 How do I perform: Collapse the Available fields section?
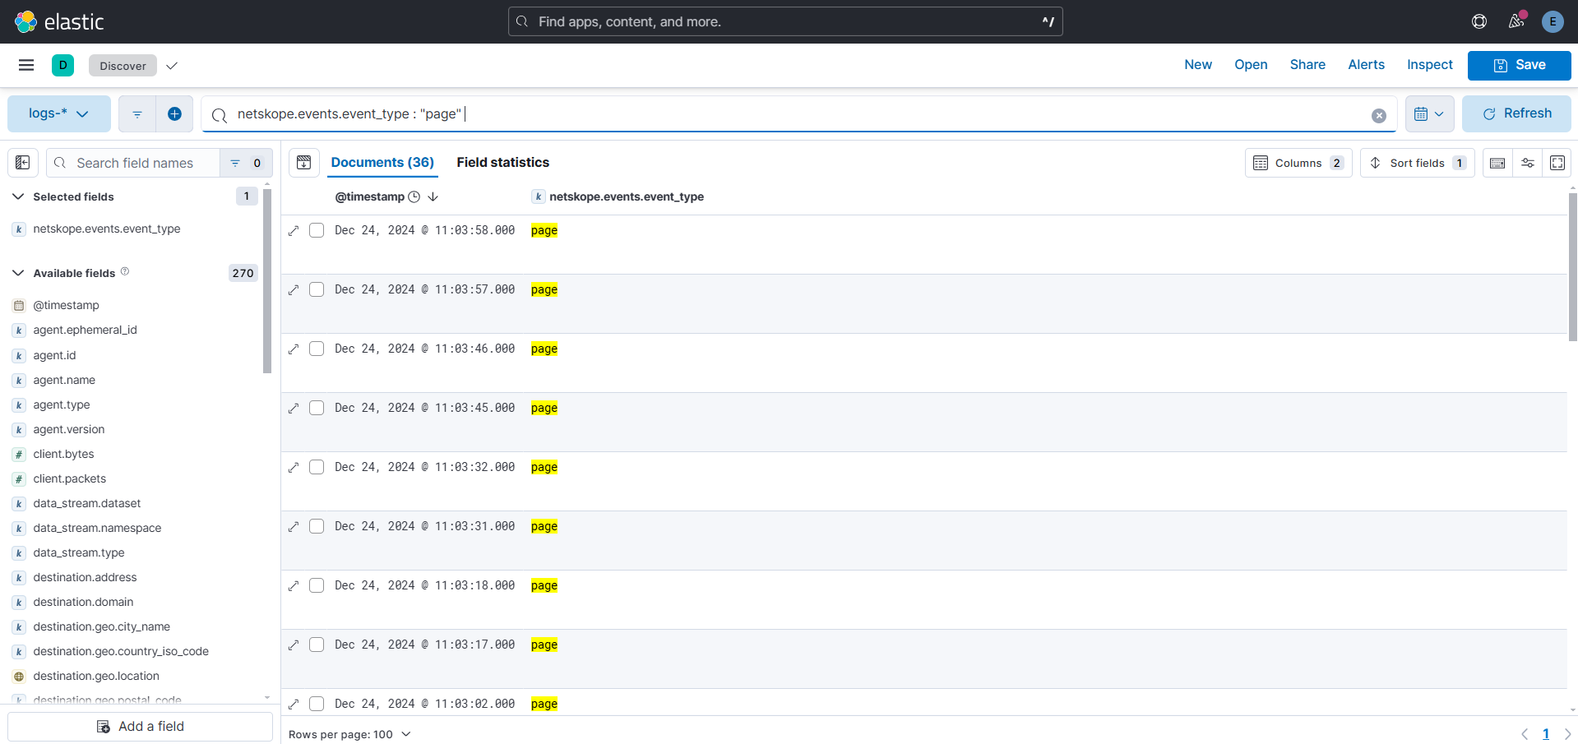(x=18, y=273)
